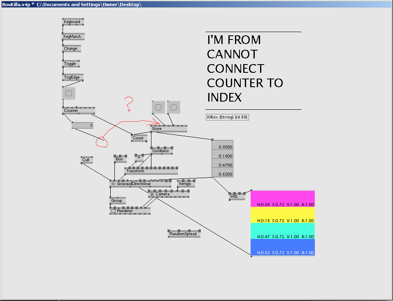Select the Counter node
Screen dimensions: 393x301
[79, 111]
